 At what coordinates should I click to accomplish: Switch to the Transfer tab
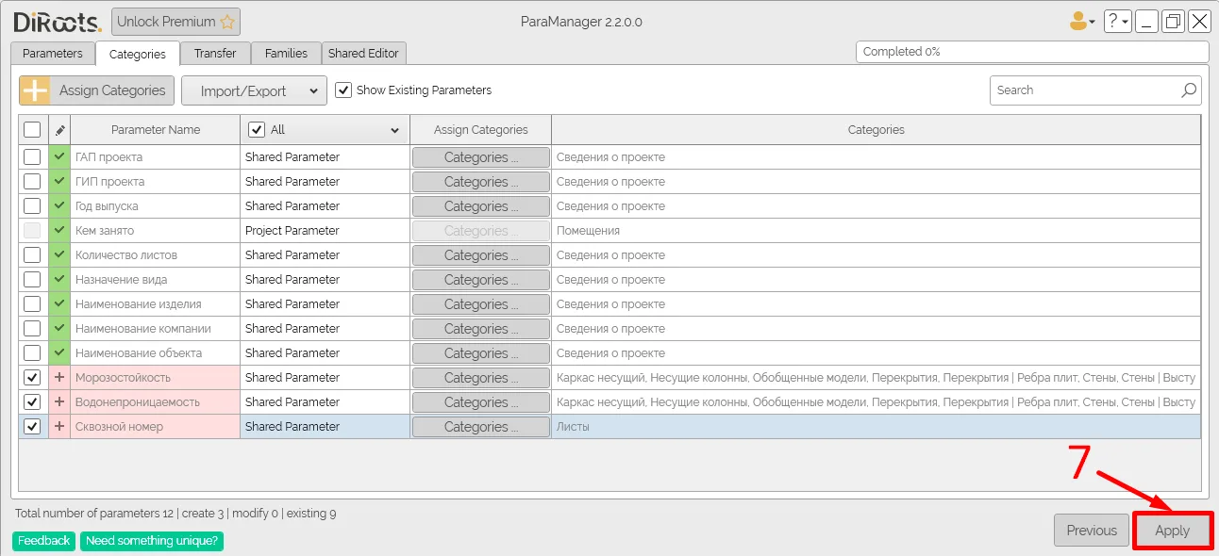pyautogui.click(x=215, y=54)
